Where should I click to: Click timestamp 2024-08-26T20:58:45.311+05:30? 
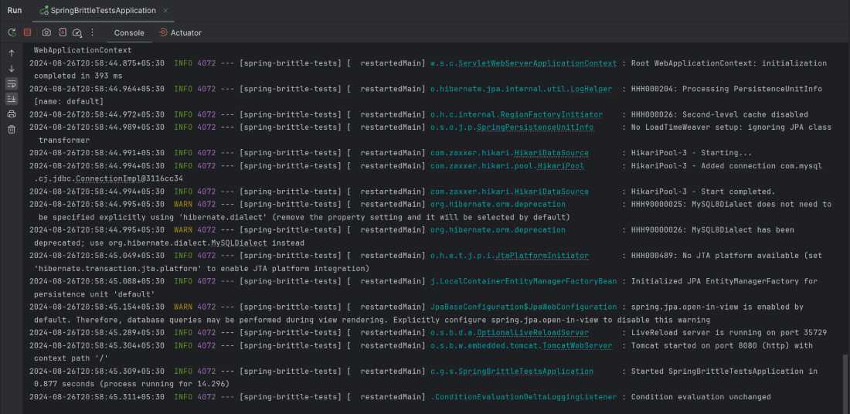(97, 397)
